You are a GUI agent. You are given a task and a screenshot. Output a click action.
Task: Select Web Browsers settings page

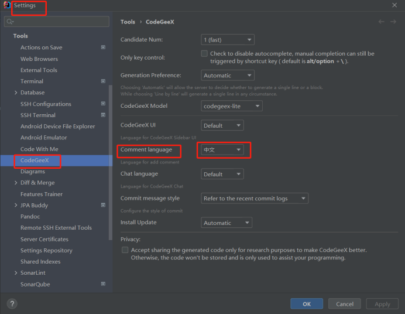tap(39, 59)
